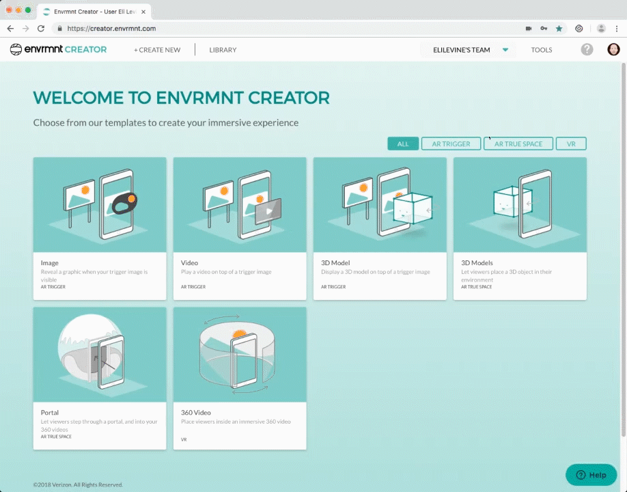Open the swirl browser extension icon
This screenshot has height=492, width=627.
pos(579,29)
